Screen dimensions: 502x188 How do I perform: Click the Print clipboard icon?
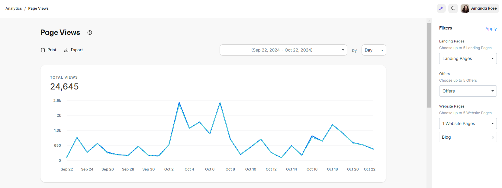43,50
